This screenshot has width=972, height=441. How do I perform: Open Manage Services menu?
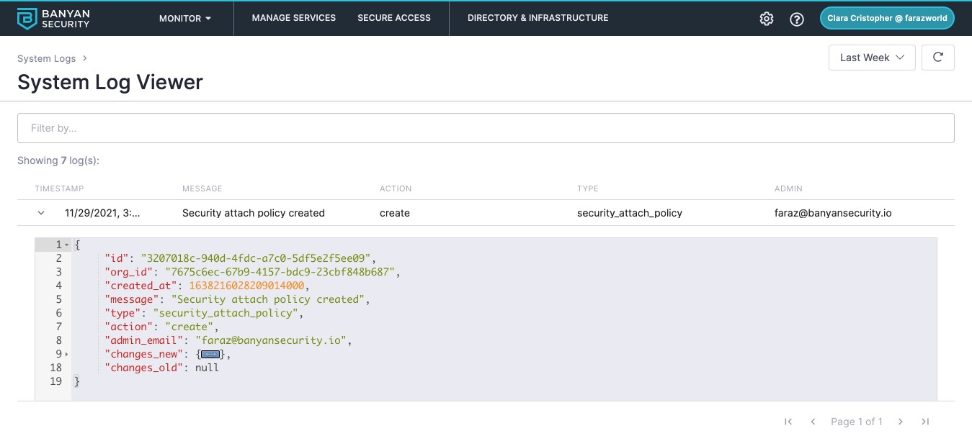pyautogui.click(x=294, y=18)
